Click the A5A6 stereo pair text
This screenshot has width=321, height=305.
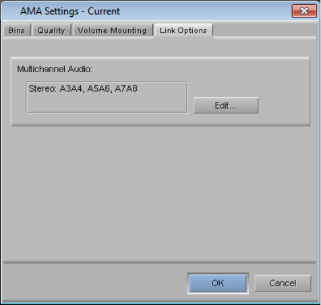click(98, 88)
